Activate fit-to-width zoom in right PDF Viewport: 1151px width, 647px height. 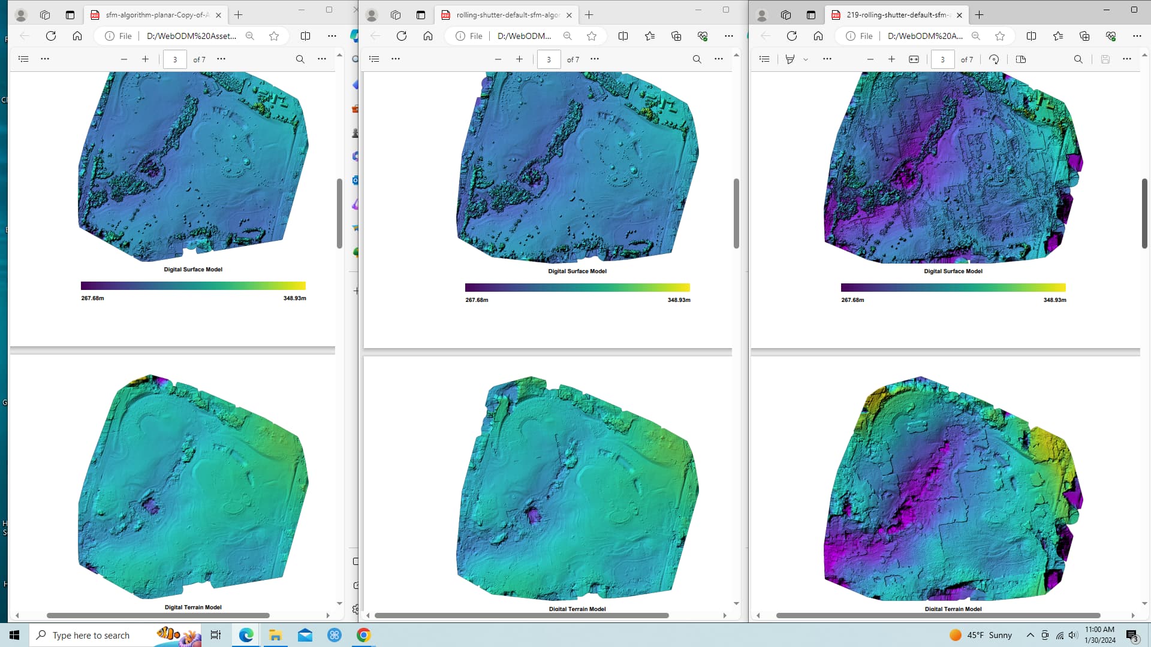pyautogui.click(x=914, y=59)
